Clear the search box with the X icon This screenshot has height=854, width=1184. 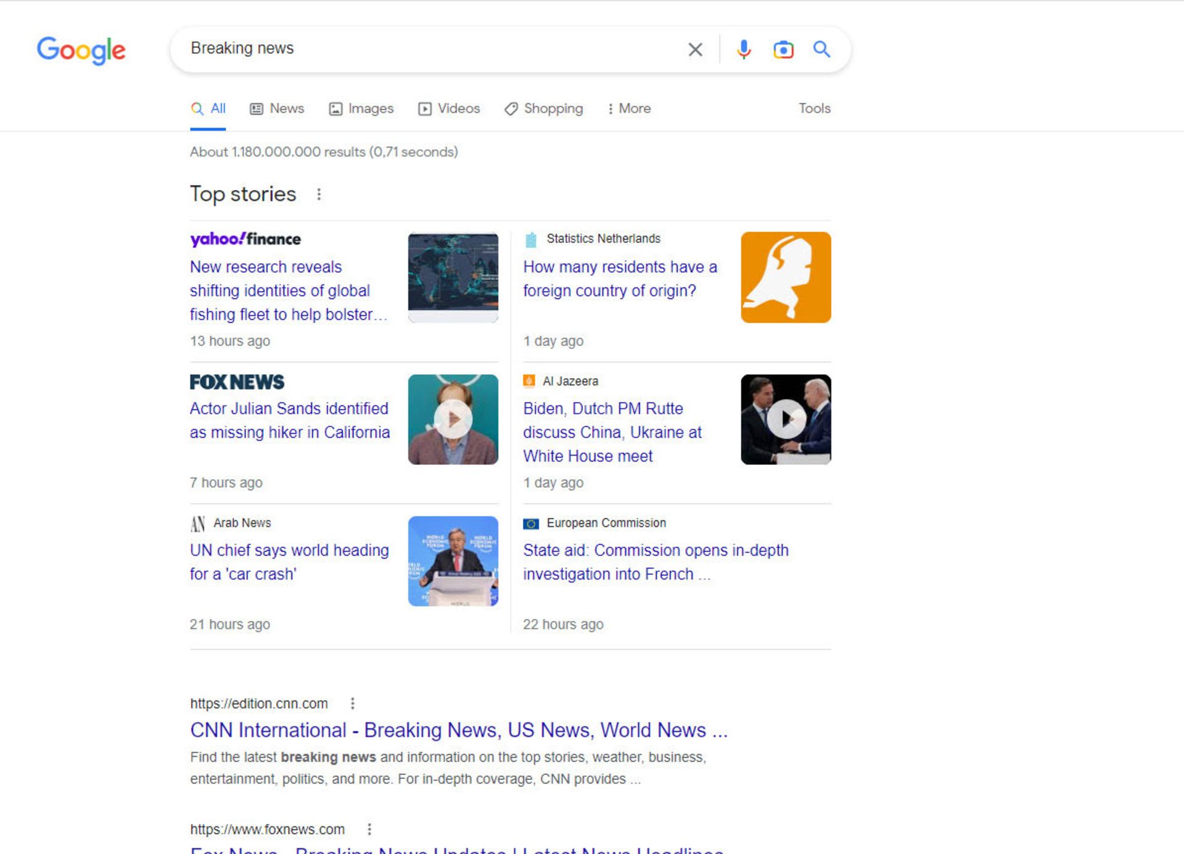coord(695,49)
